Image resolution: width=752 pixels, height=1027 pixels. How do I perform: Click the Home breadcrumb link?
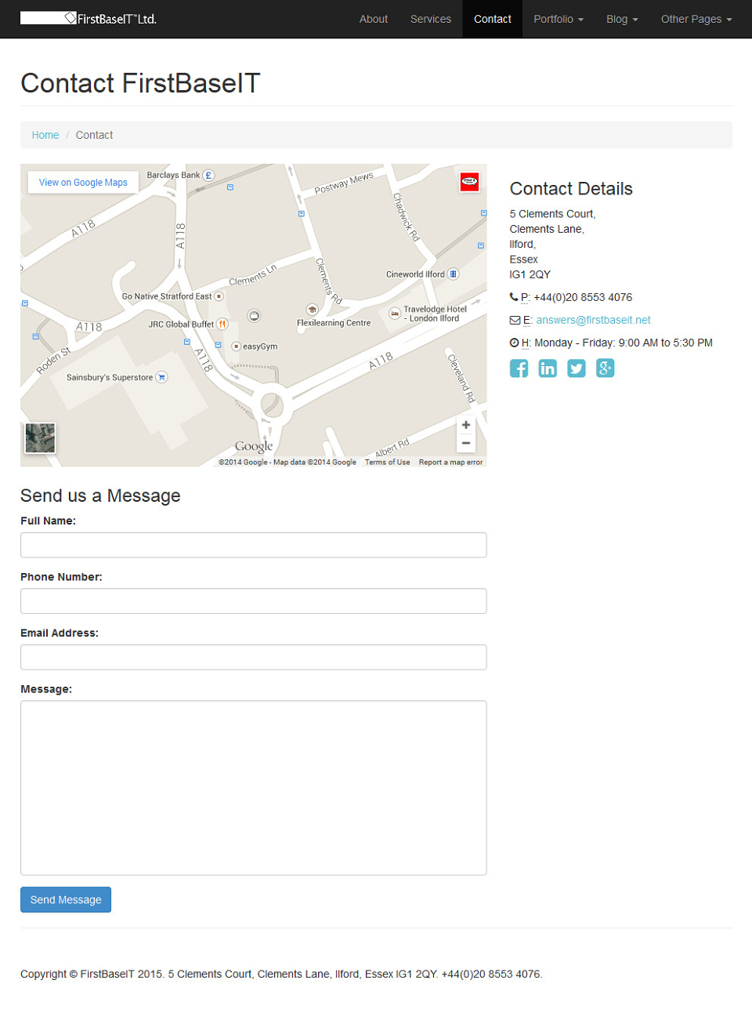(x=45, y=135)
